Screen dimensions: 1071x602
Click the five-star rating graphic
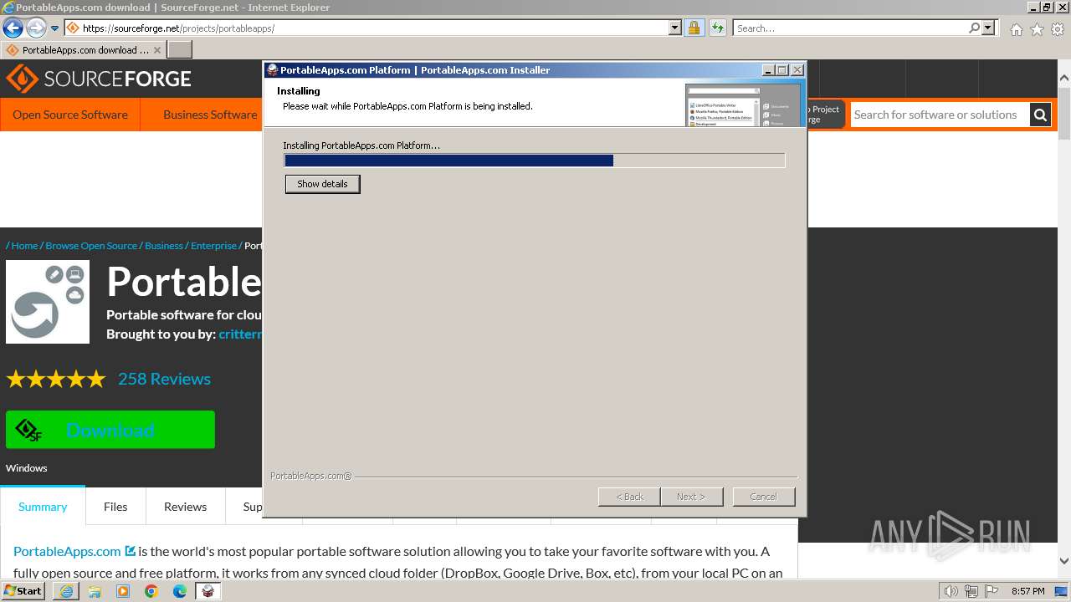[x=56, y=380]
